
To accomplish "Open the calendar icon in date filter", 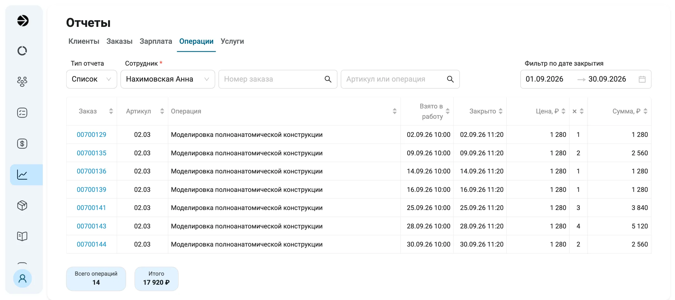I will tap(642, 79).
